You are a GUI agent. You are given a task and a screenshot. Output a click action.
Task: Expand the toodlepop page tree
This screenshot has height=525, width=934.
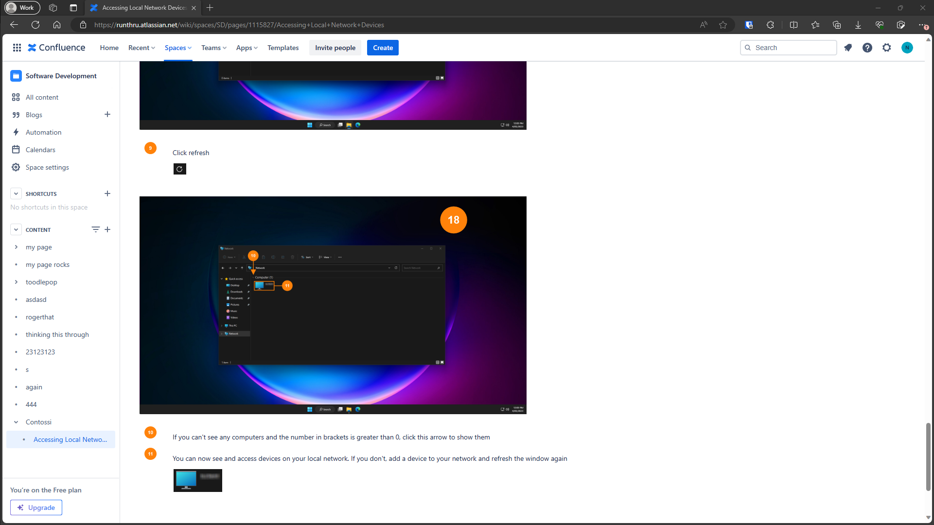pos(16,282)
